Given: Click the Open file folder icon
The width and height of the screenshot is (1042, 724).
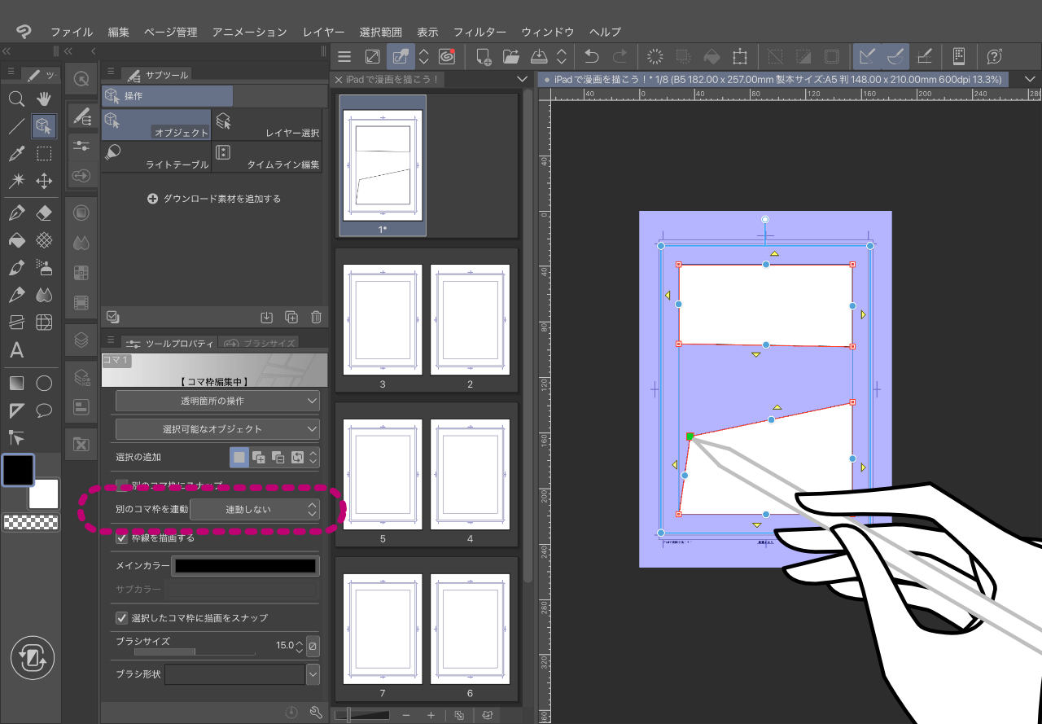Looking at the screenshot, I should pos(511,56).
